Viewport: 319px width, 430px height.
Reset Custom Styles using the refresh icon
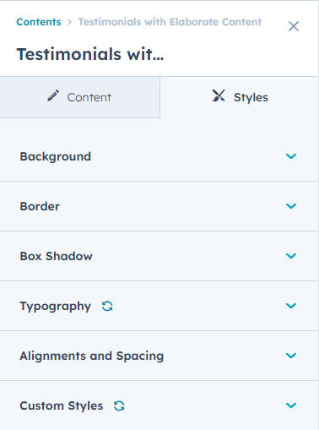[x=119, y=406]
